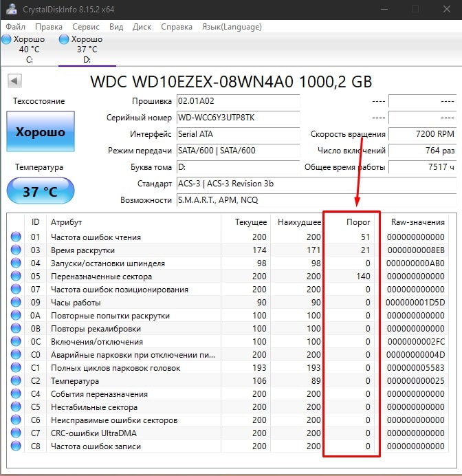Viewport: 462px width, 476px height.
Task: Click the Прошивка field showing 02.01A02
Action: click(238, 101)
